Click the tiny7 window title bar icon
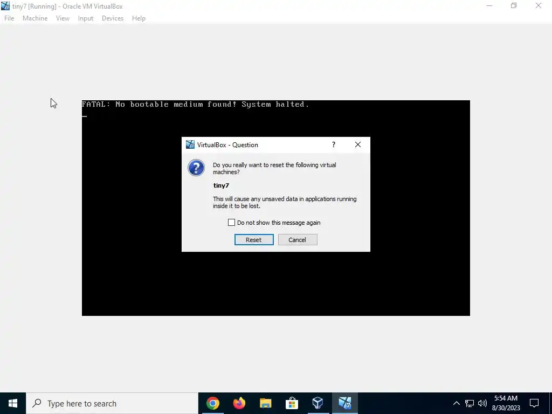 5,6
